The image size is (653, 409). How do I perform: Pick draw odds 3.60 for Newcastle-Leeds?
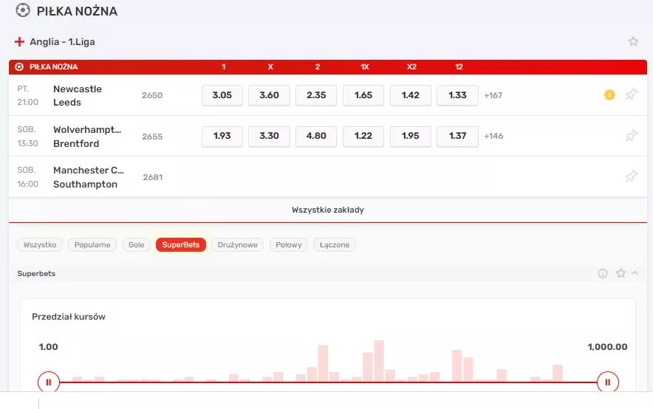click(269, 95)
